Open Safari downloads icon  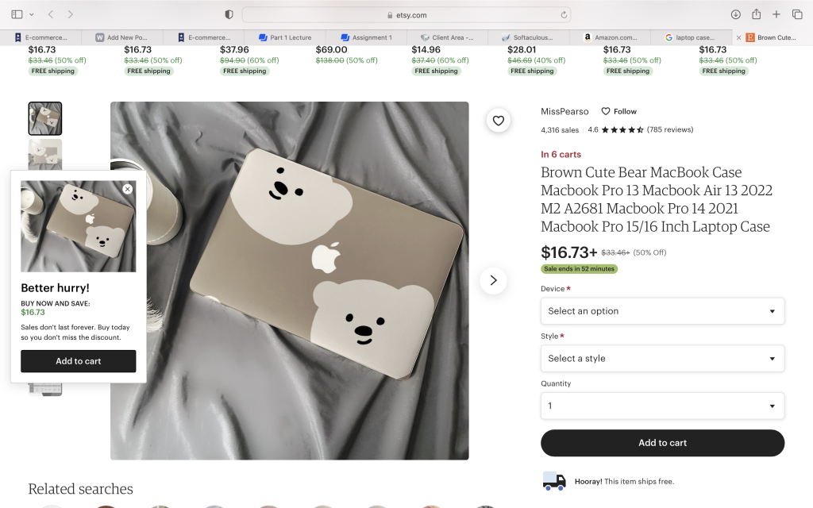[x=736, y=14]
